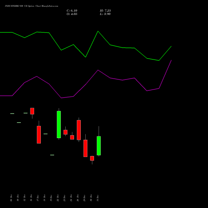Click the 22 Dec axis label

[58, 198]
